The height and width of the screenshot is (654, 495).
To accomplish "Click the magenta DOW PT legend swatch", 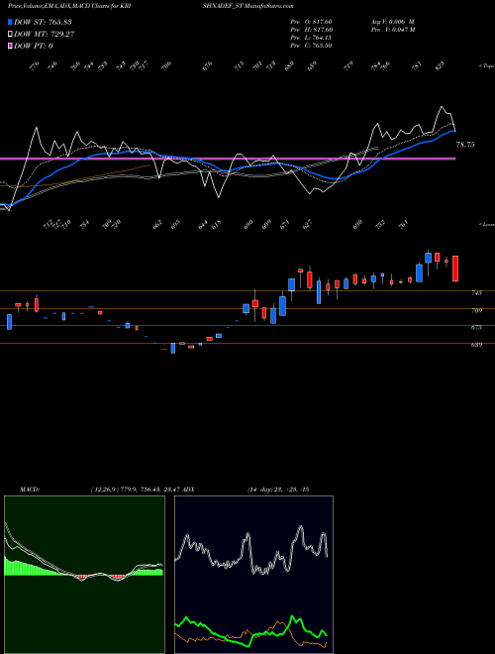I will point(10,46).
